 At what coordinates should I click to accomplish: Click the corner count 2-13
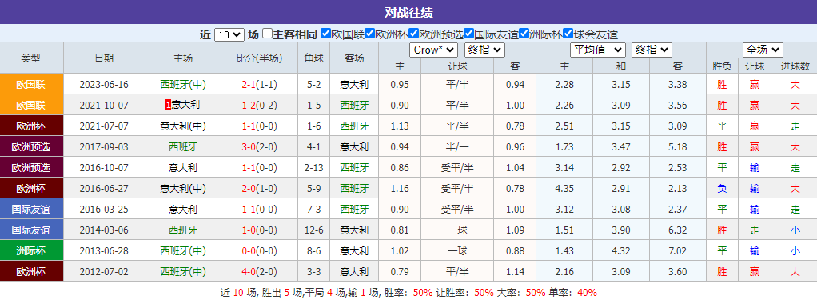313,167
